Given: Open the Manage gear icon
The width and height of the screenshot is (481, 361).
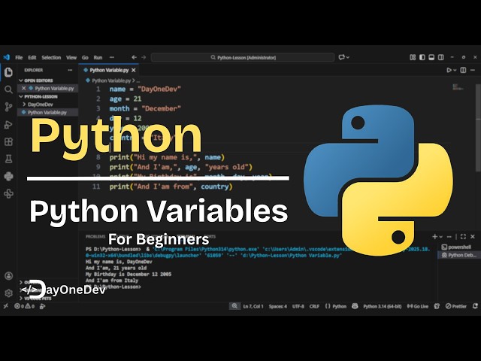Looking at the screenshot, I should 8,293.
